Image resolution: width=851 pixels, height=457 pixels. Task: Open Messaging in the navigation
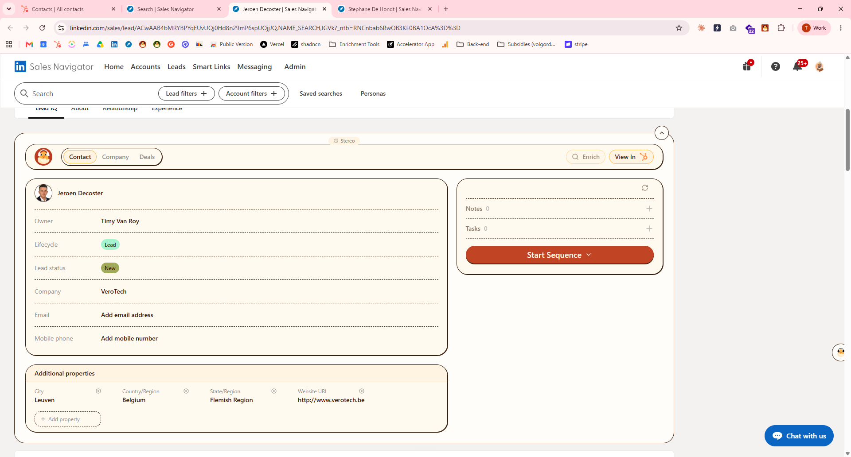coord(255,66)
